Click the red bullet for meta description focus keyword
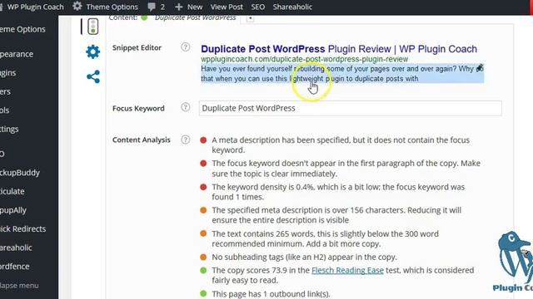Image resolution: width=533 pixels, height=299 pixels. pyautogui.click(x=203, y=140)
